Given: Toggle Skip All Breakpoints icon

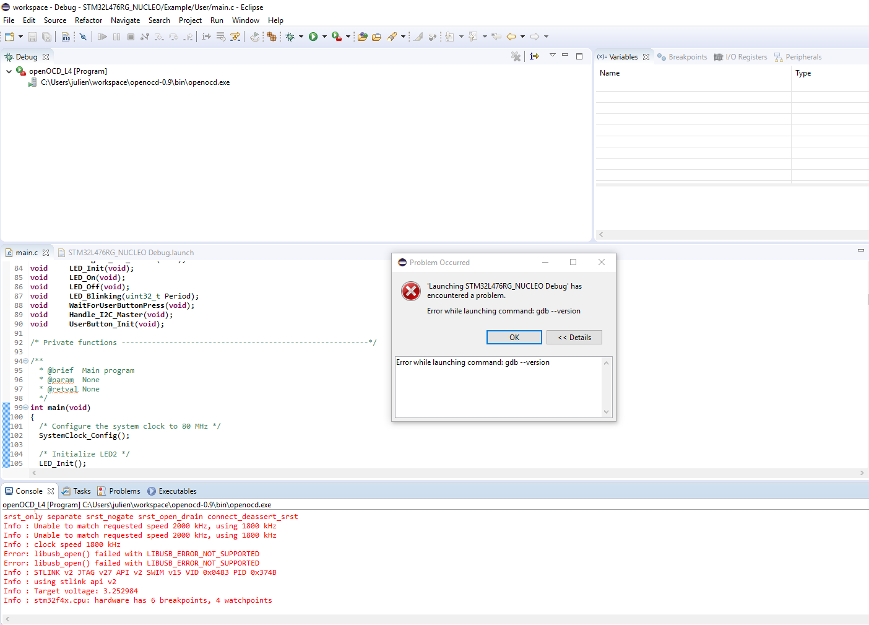Looking at the screenshot, I should click(x=83, y=37).
